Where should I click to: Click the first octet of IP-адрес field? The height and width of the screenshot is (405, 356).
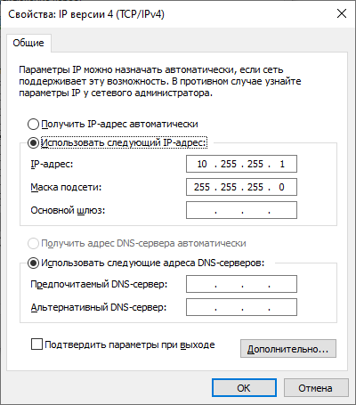(x=202, y=164)
